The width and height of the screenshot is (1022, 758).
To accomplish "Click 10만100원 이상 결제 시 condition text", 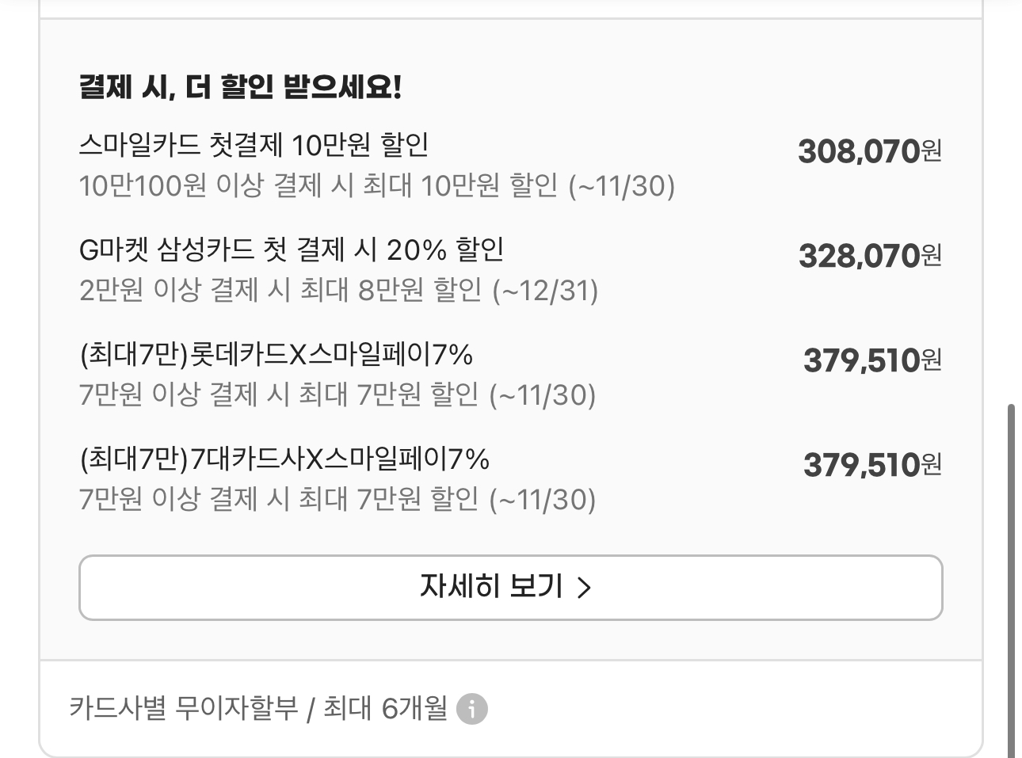I will coord(376,187).
